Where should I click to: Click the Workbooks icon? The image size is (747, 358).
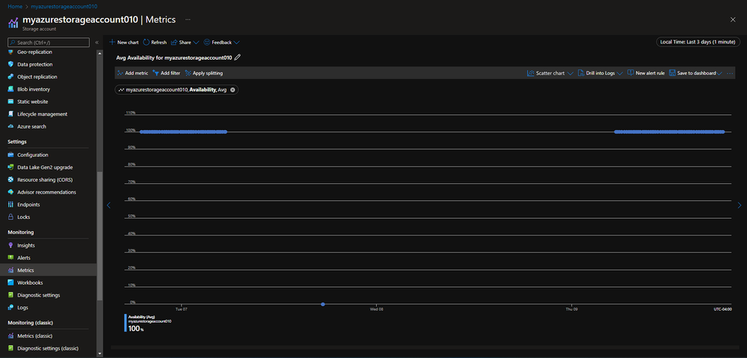click(x=11, y=283)
